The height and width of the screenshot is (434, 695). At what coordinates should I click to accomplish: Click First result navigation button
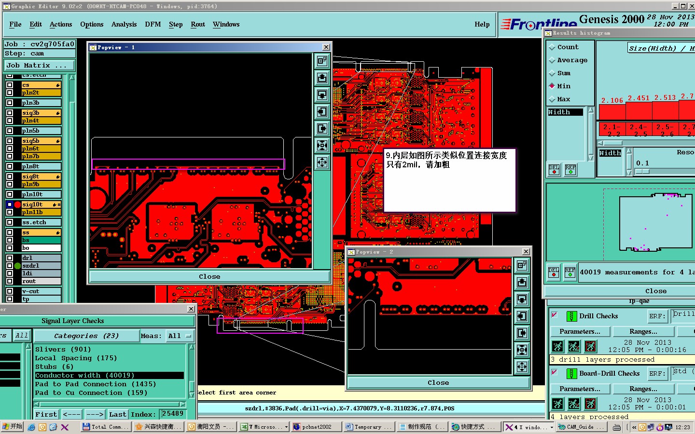click(x=46, y=415)
